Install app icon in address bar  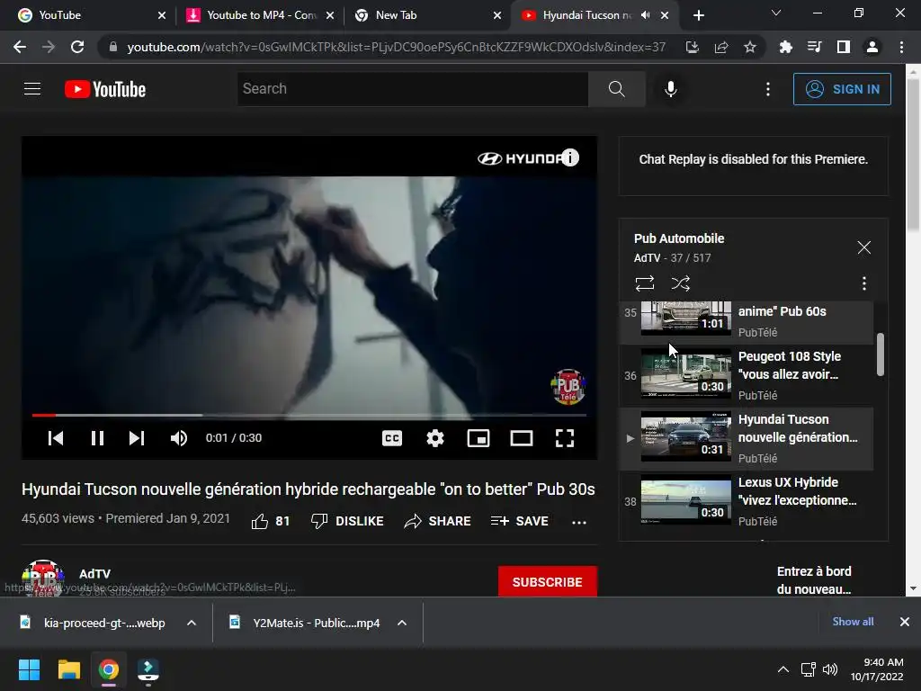click(x=693, y=47)
